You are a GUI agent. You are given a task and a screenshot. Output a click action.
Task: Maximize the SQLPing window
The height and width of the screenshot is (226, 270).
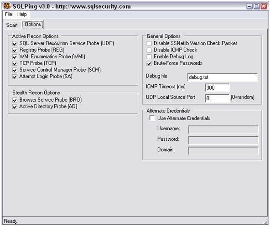click(257, 6)
